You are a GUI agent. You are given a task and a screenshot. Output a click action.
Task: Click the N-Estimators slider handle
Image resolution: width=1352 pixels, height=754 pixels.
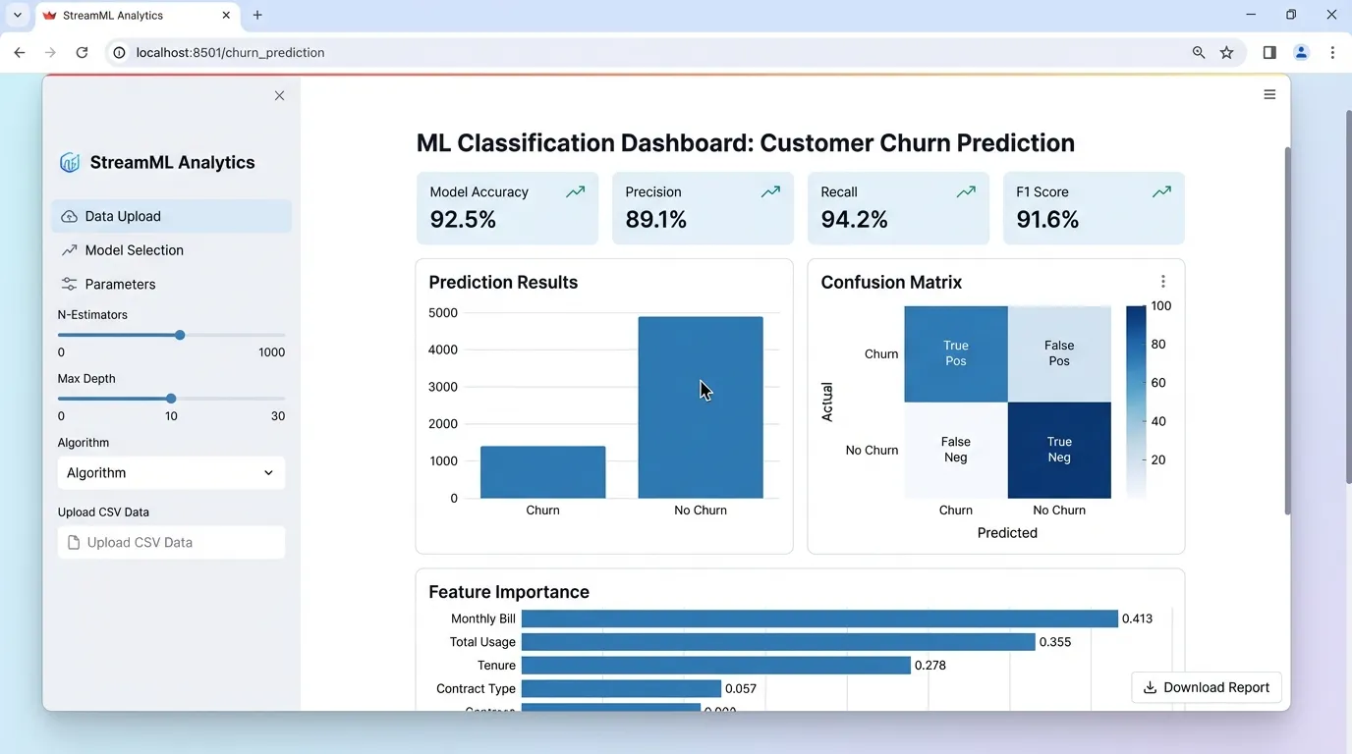click(x=180, y=336)
